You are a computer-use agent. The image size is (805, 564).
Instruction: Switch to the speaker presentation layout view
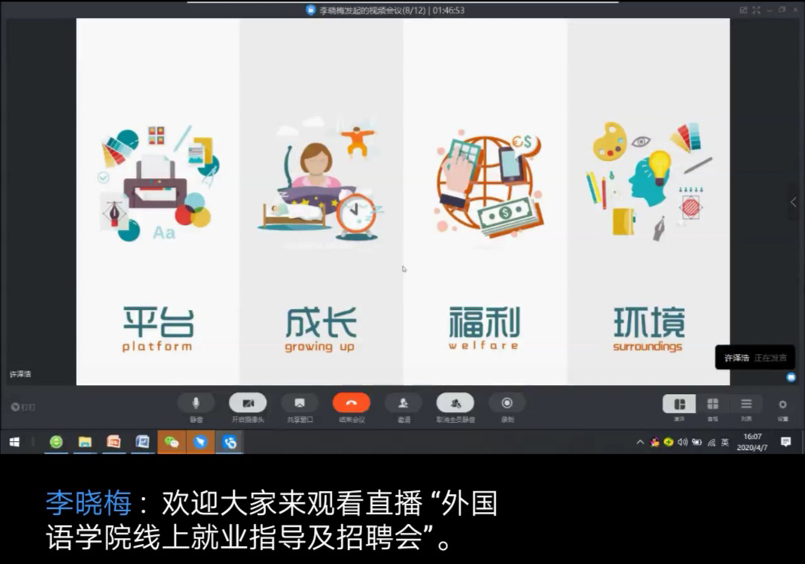coord(679,404)
